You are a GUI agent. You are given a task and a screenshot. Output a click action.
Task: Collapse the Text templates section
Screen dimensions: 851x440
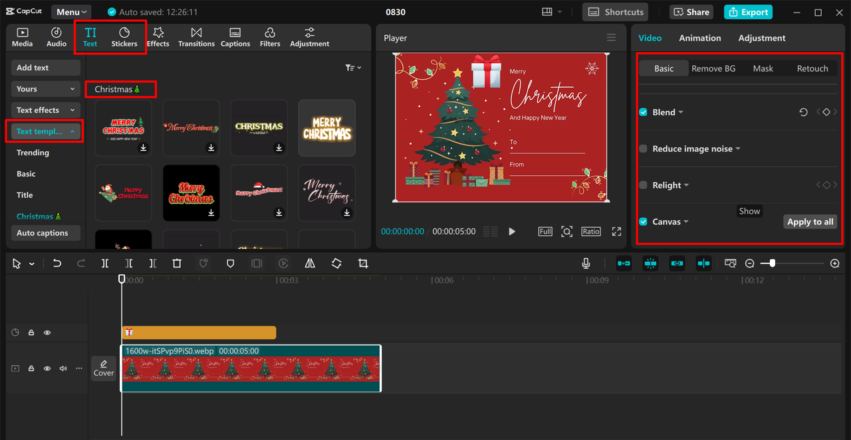(46, 131)
